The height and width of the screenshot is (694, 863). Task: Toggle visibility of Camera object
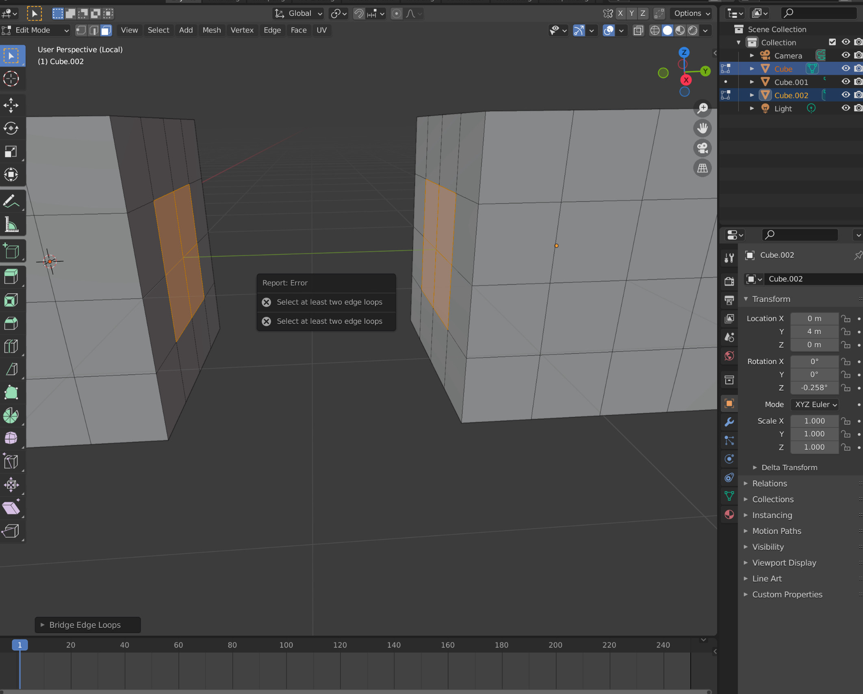(844, 55)
